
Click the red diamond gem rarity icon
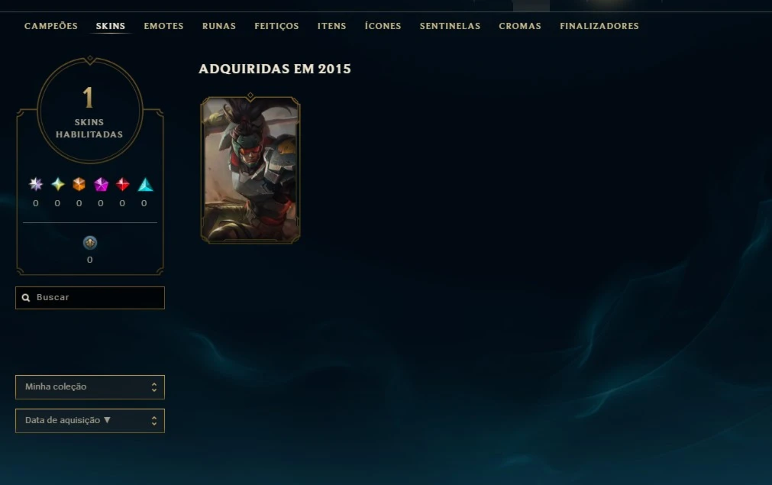click(x=123, y=184)
